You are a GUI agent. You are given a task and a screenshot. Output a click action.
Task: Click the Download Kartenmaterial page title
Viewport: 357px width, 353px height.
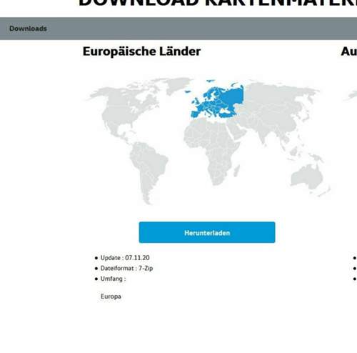click(x=218, y=4)
